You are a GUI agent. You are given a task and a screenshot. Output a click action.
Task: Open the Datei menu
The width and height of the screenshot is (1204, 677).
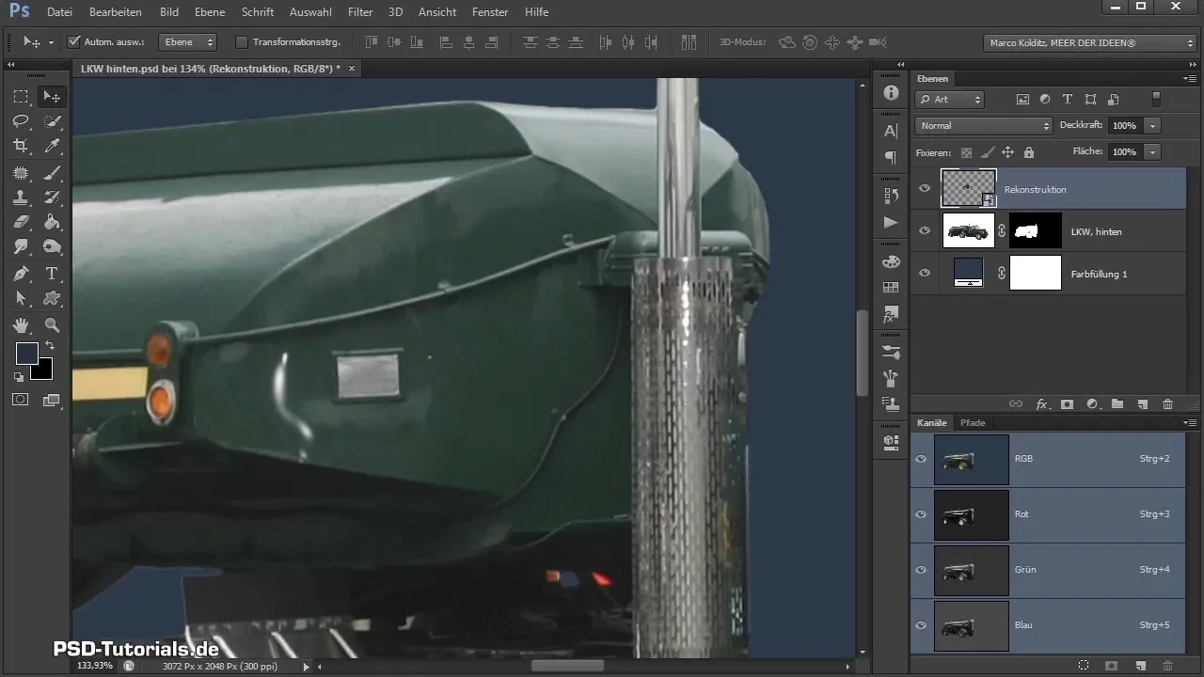59,12
